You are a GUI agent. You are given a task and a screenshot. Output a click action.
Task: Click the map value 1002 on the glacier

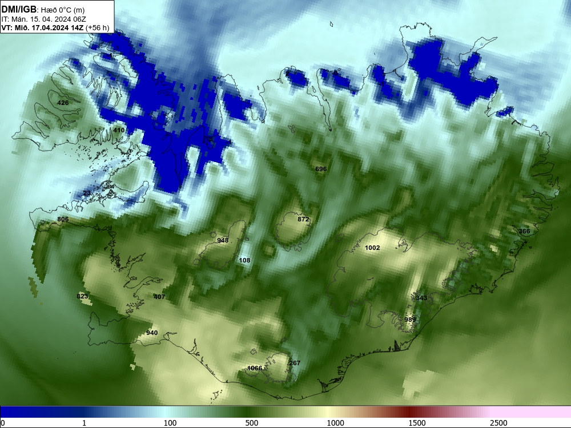pos(372,248)
